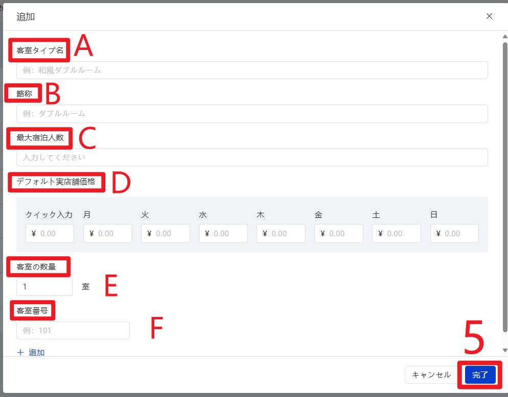Click the 水 (Wednesday) price input
508x397 pixels.
point(223,234)
